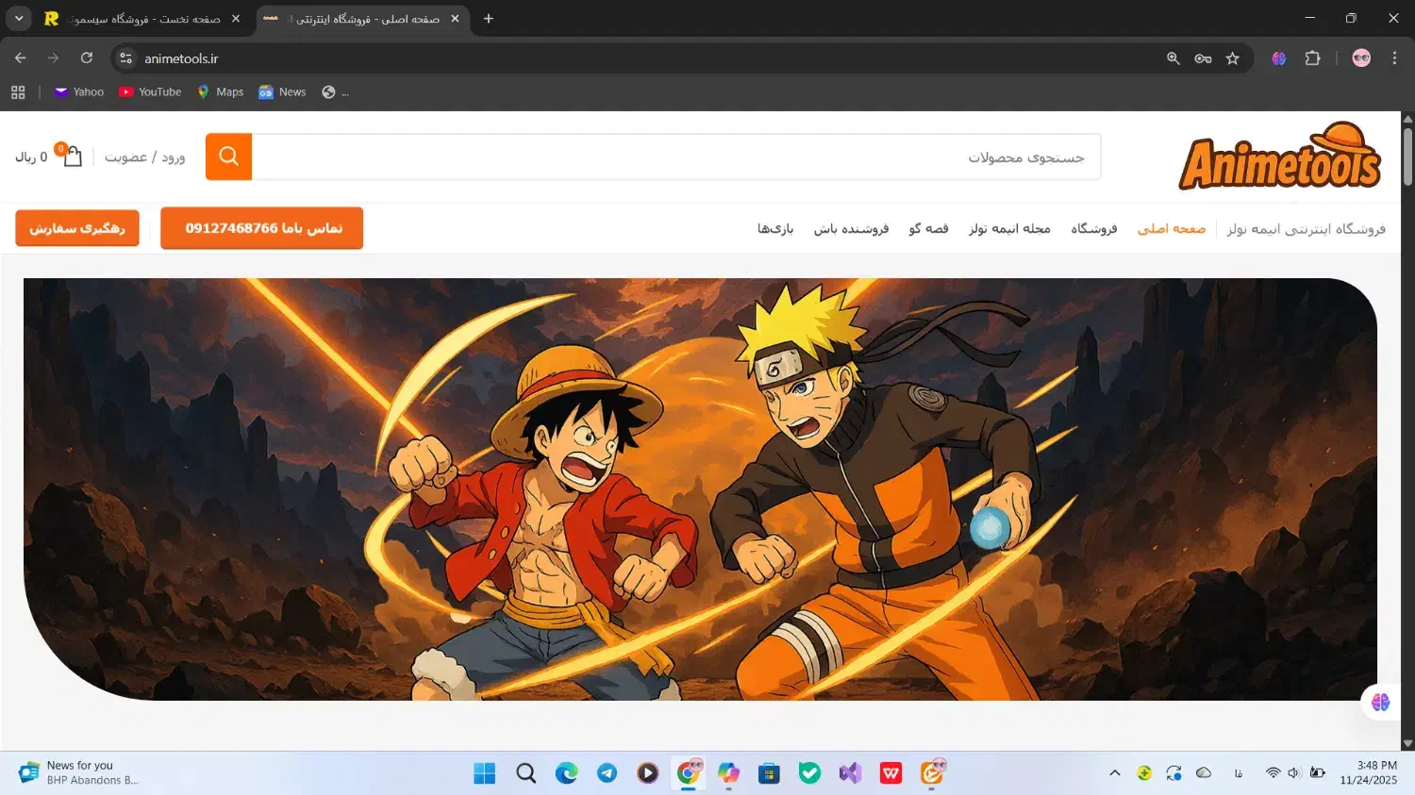Open the password key icon in address bar
This screenshot has width=1415, height=795.
(1203, 58)
